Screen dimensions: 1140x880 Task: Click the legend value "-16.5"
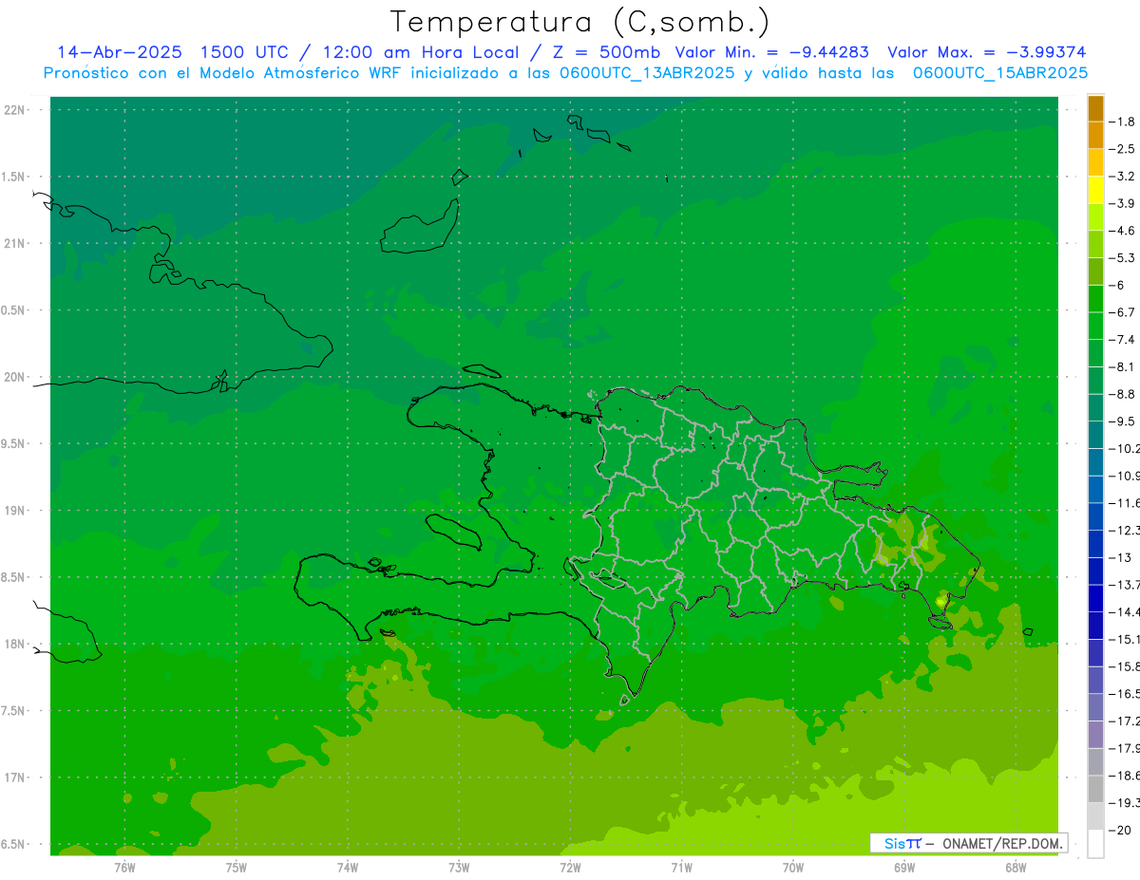1124,694
